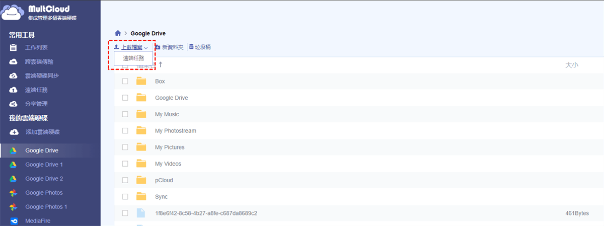The width and height of the screenshot is (604, 226).
Task: Click the pCloud folder icon
Action: 141,180
